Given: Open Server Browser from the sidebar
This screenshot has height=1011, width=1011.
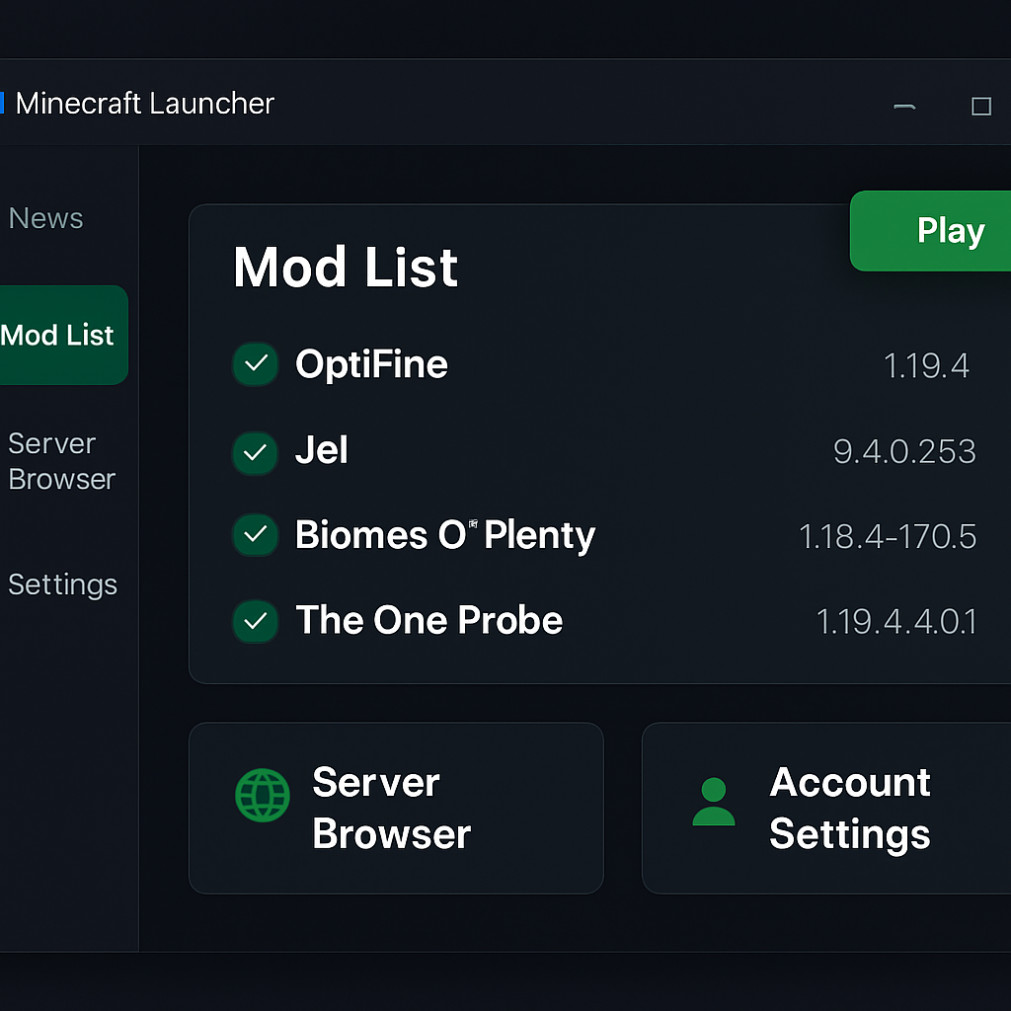Looking at the screenshot, I should tap(62, 461).
